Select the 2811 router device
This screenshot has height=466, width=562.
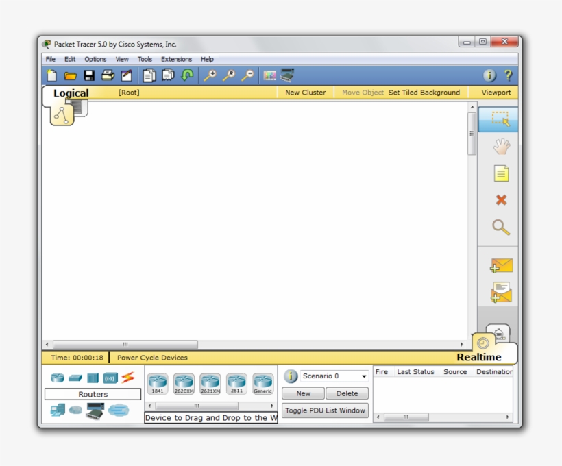(x=236, y=382)
